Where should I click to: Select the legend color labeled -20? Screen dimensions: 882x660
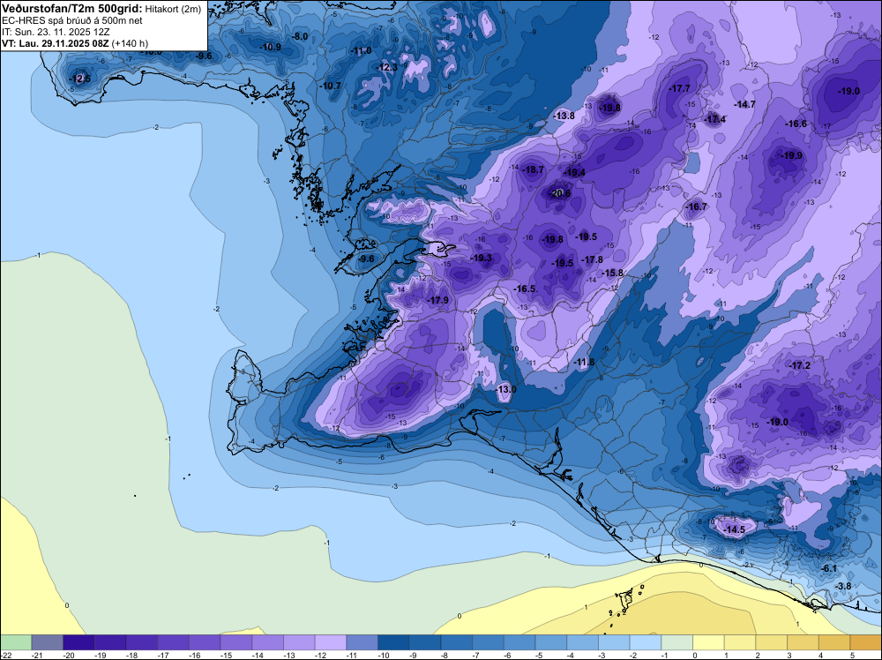click(x=78, y=642)
